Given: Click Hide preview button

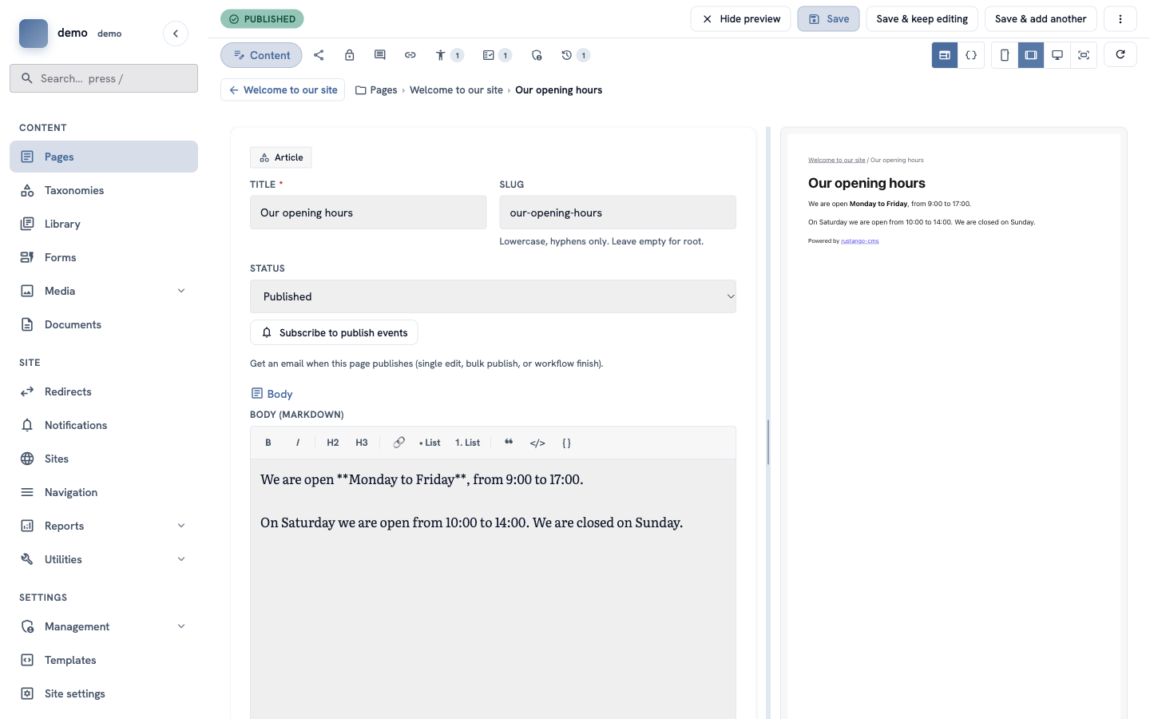Looking at the screenshot, I should click(x=741, y=19).
